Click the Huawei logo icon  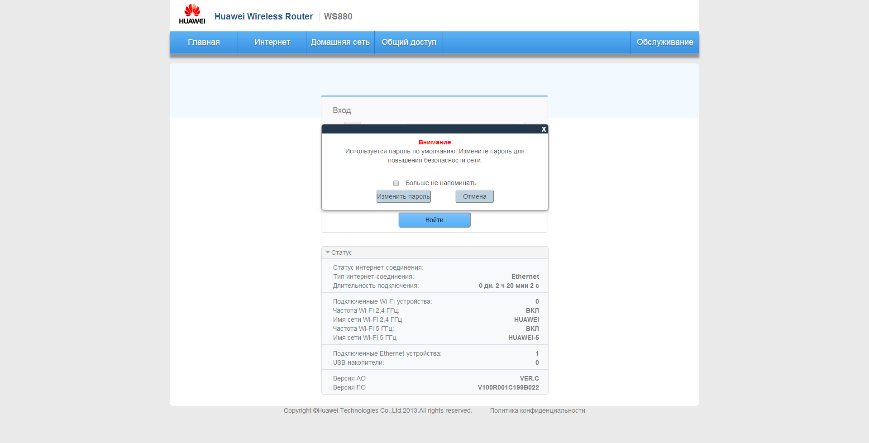click(x=192, y=14)
